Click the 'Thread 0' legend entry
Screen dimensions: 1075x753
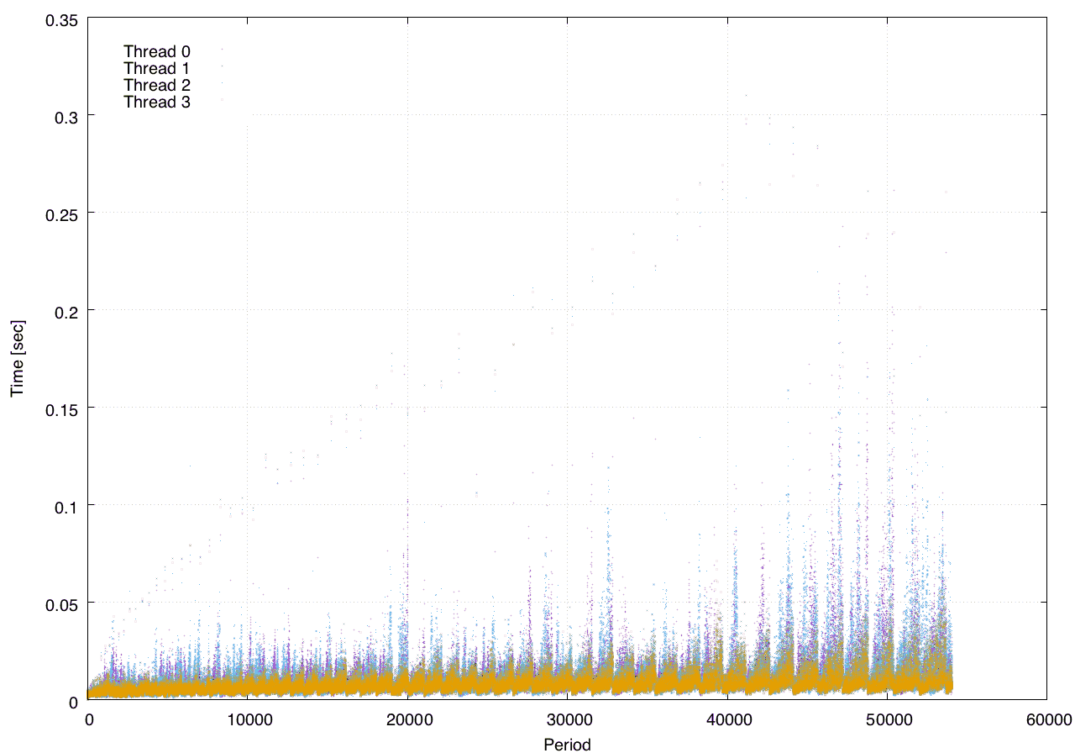point(156,52)
